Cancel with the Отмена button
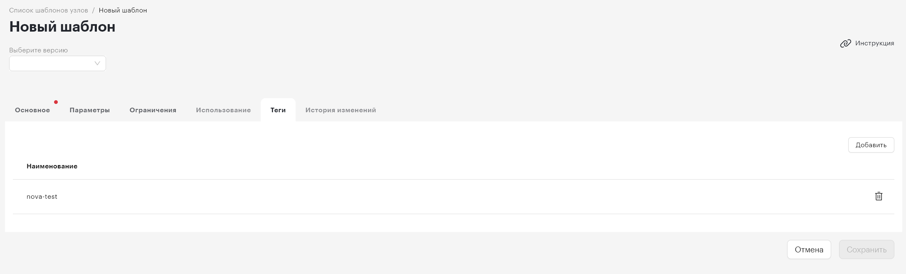 809,249
